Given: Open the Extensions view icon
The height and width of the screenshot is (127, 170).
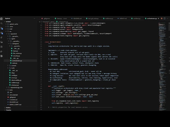Looking at the screenshot, I should pos(2,47).
